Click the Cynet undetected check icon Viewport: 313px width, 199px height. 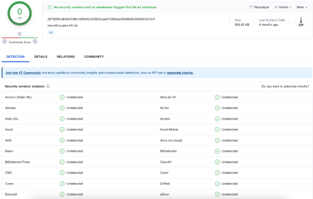click(217, 173)
